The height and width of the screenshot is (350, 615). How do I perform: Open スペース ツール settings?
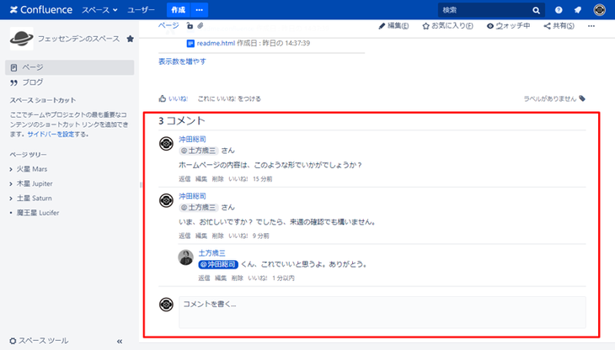click(39, 341)
